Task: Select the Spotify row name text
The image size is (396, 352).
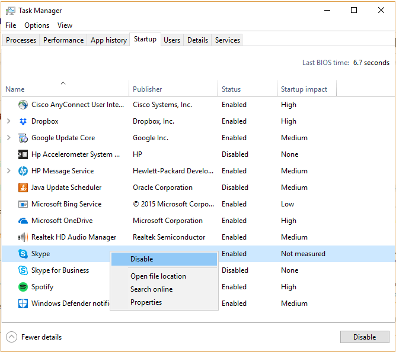Action: (x=43, y=287)
